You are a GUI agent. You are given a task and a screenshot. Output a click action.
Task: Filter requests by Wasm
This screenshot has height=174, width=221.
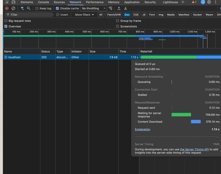pyautogui.click(x=209, y=15)
